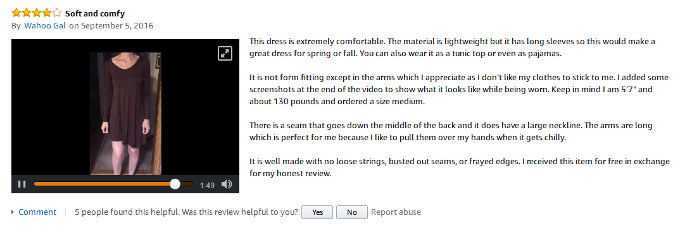Open the "Soft and comfy" review title
This screenshot has height=228, width=673.
95,13
